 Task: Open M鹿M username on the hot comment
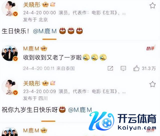[x=31, y=48]
